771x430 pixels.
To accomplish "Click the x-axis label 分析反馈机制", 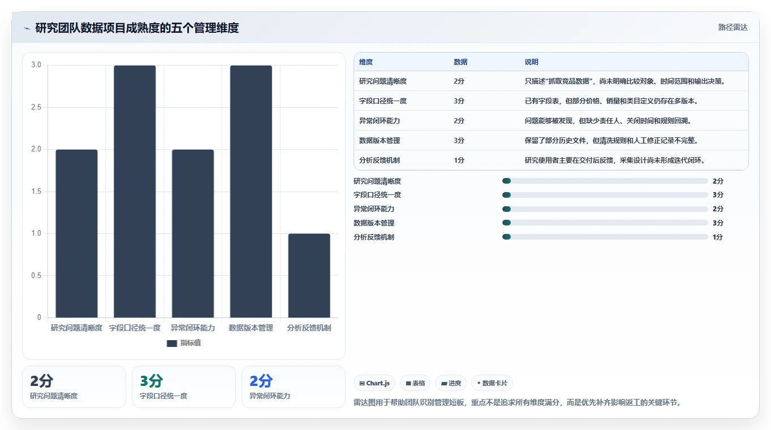I will (309, 328).
